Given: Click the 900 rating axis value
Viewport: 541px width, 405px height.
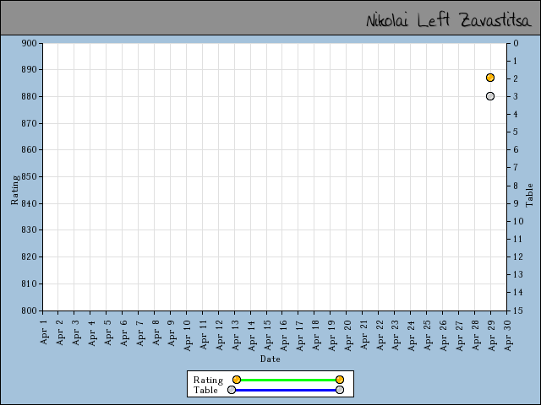Looking at the screenshot, I should point(29,43).
